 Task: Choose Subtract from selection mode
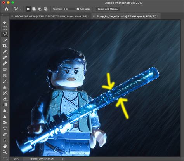click(x=40, y=9)
